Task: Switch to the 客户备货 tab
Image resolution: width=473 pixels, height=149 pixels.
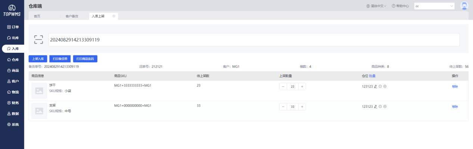Action: [x=72, y=16]
